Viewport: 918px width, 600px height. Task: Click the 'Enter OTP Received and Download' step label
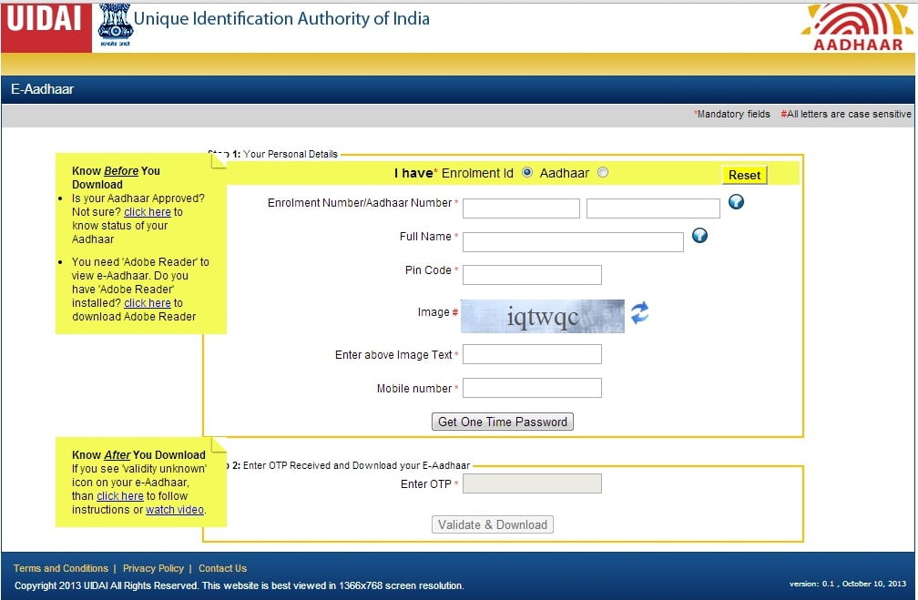pos(357,465)
